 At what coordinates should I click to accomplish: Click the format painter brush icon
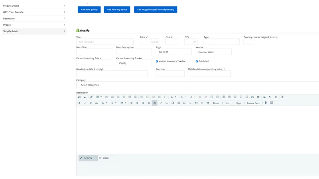[x=91, y=97]
